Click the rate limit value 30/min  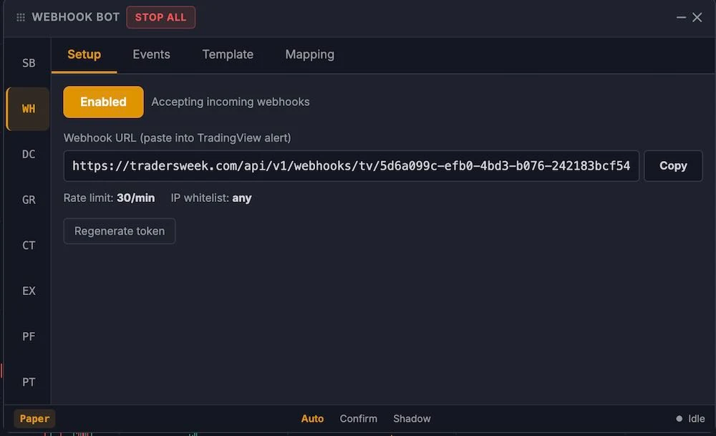[x=135, y=198]
